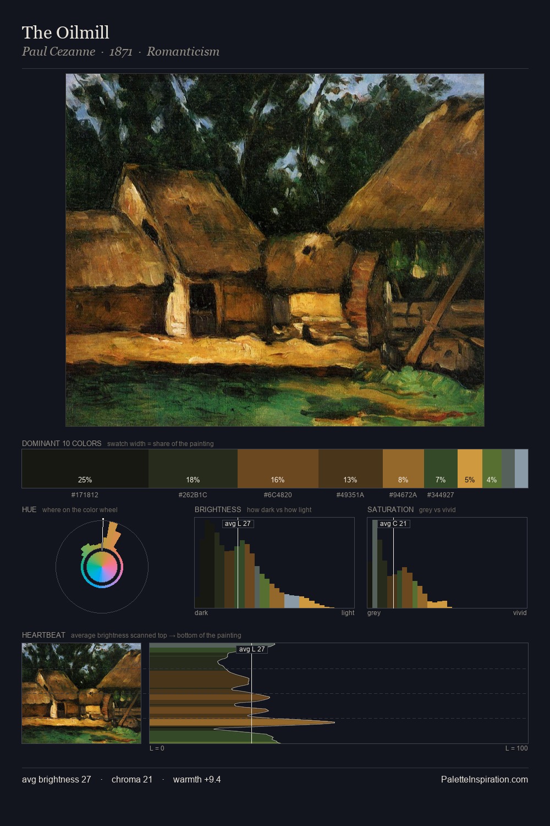Select the 8% ochre swatch
The height and width of the screenshot is (826, 550).
point(403,469)
